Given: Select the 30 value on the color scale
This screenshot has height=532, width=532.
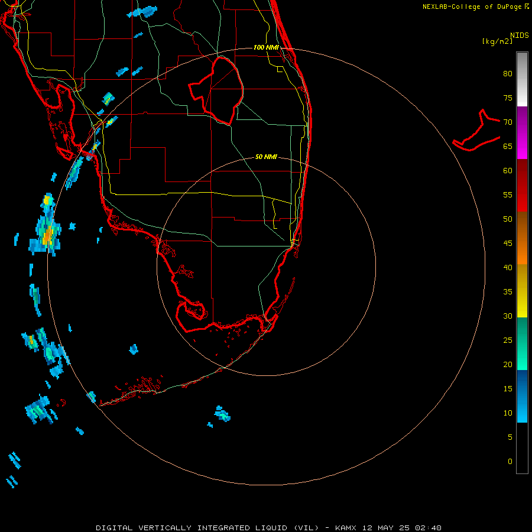Looking at the screenshot, I should pos(508,316).
